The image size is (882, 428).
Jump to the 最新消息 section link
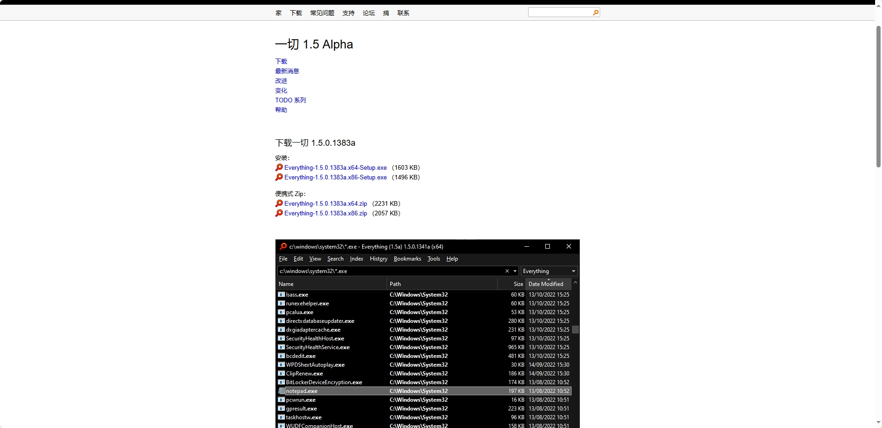[287, 71]
